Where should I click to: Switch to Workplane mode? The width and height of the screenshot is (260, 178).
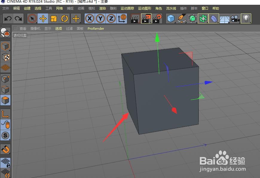coord(5,67)
